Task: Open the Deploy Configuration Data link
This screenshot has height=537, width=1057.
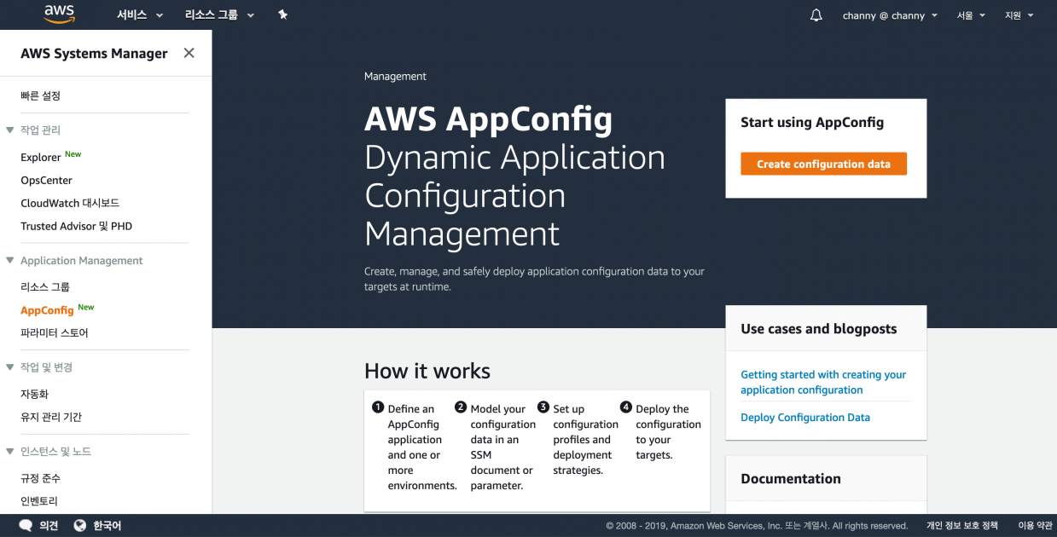Action: [x=804, y=417]
